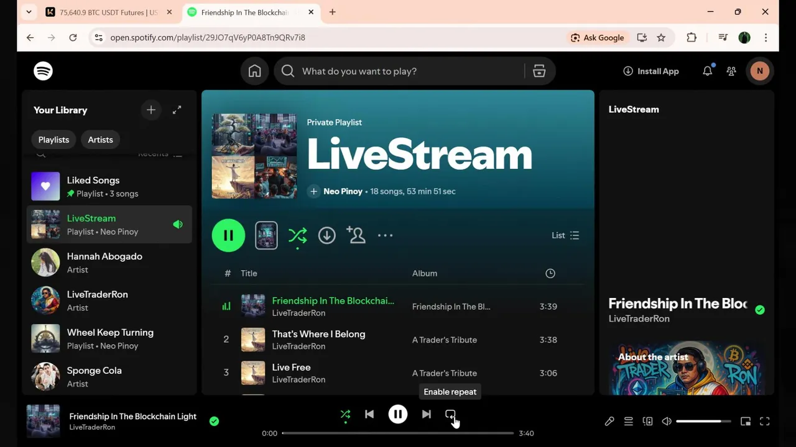Viewport: 796px width, 447px height.
Task: Skip to the next track
Action: point(426,414)
